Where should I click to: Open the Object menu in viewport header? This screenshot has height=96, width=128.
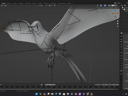[6, 5]
